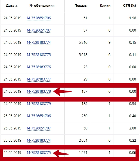This screenshot has height=161, width=139.
Task: Open ad M-7526651707 dated 24.05.2019
Action: pos(39,30)
